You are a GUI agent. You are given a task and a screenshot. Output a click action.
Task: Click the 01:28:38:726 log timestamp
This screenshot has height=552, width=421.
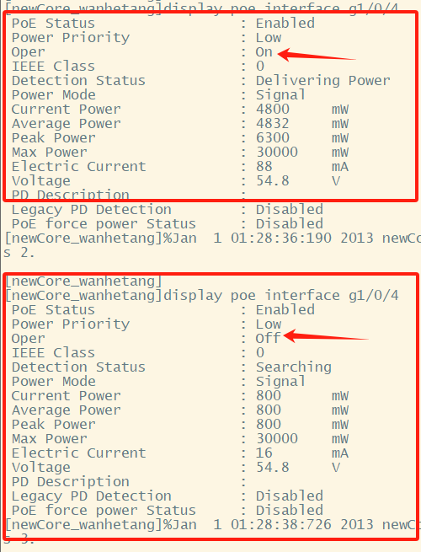pos(281,525)
